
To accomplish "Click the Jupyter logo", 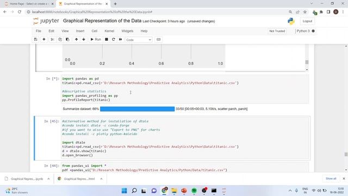I will pos(46,21).
